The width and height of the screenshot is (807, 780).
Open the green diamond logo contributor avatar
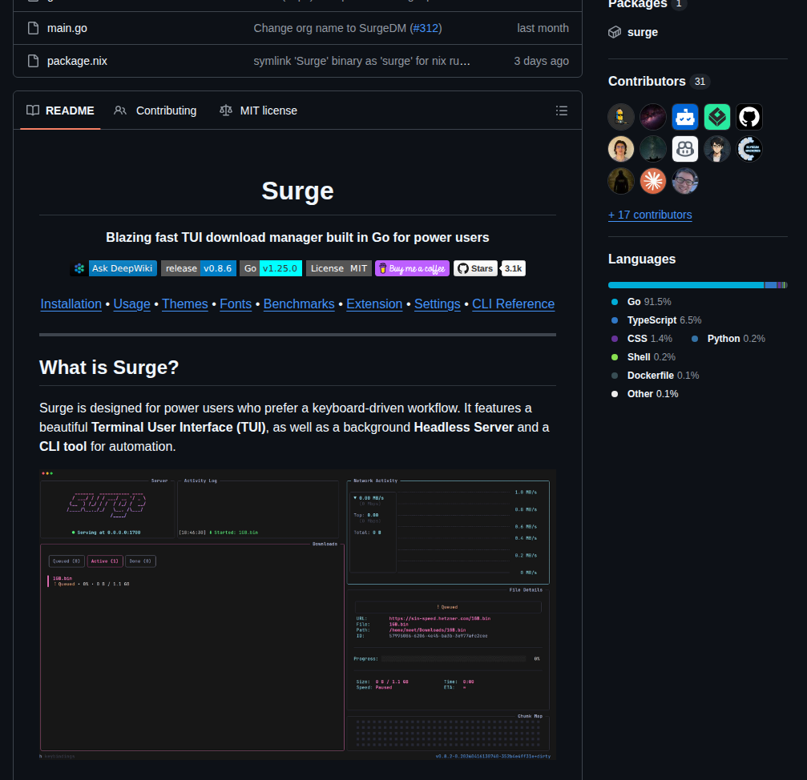coord(717,117)
